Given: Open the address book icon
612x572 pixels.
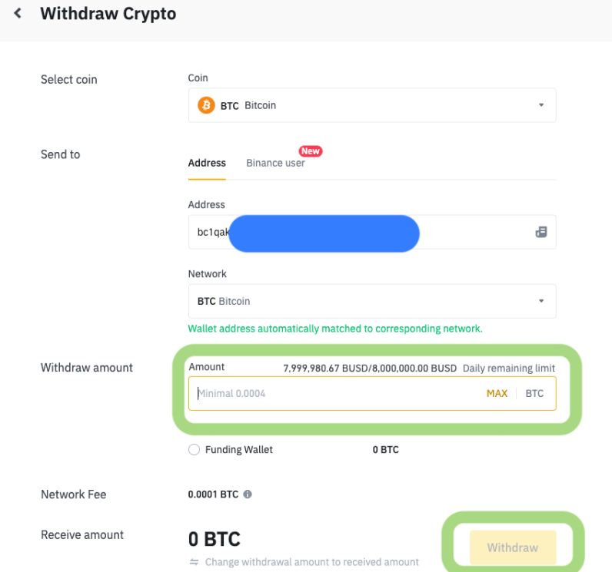Looking at the screenshot, I should [540, 232].
